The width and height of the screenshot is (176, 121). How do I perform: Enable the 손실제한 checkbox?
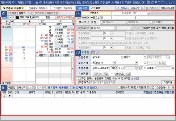(152, 22)
